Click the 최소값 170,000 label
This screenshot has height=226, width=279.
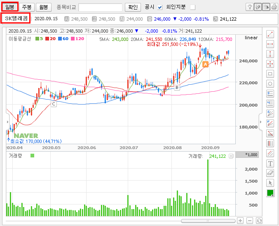pos(36,141)
